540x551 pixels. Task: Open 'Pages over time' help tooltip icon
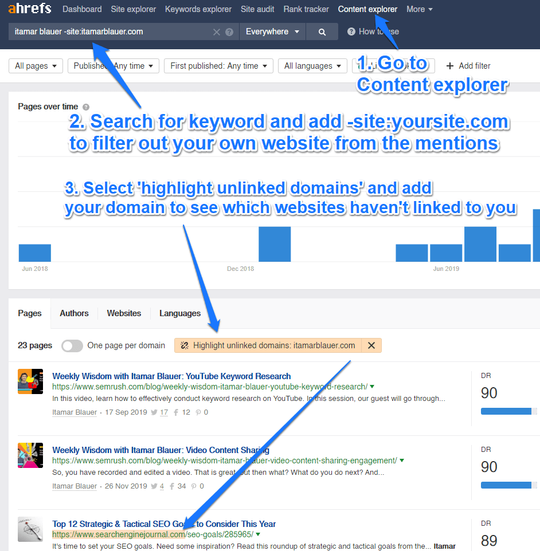(x=86, y=107)
